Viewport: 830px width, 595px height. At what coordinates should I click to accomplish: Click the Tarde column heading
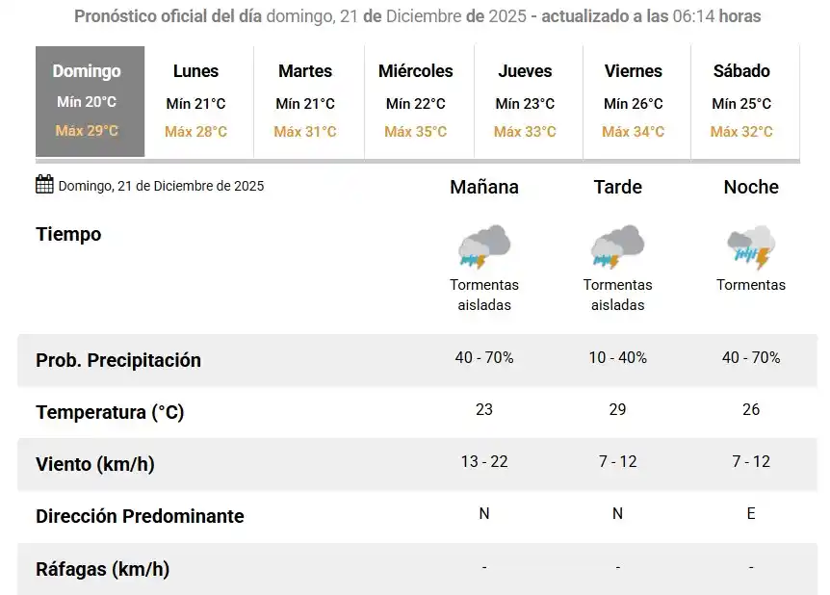pyautogui.click(x=617, y=188)
